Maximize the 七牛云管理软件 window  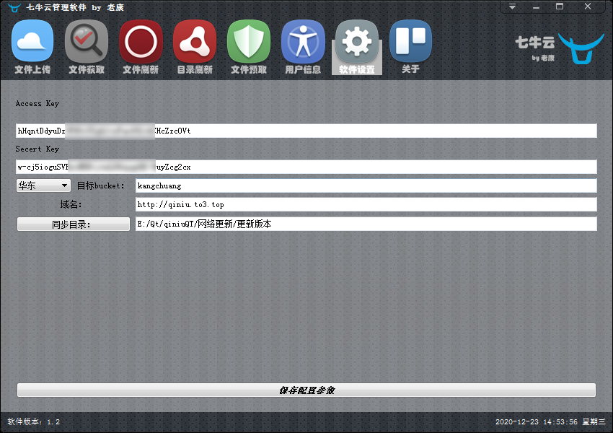pos(560,6)
